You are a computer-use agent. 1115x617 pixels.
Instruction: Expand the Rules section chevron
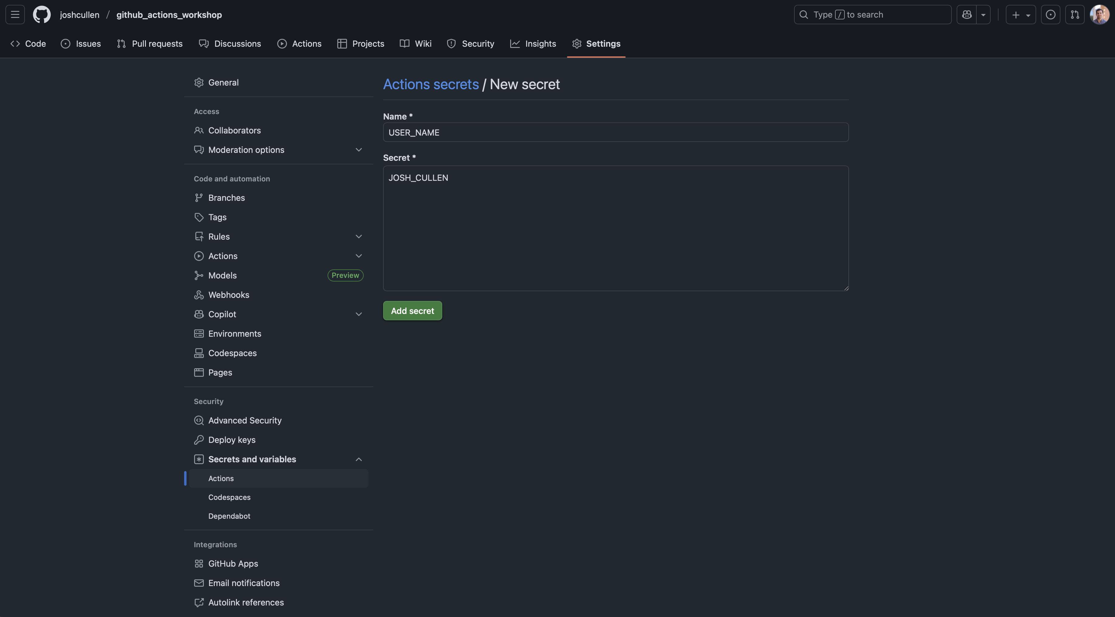[x=359, y=236]
